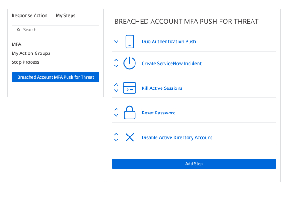Open the Reset Password link
This screenshot has width=288, height=202.
click(159, 113)
